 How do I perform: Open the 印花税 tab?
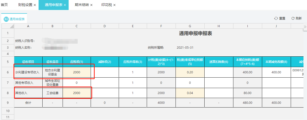click(x=107, y=5)
